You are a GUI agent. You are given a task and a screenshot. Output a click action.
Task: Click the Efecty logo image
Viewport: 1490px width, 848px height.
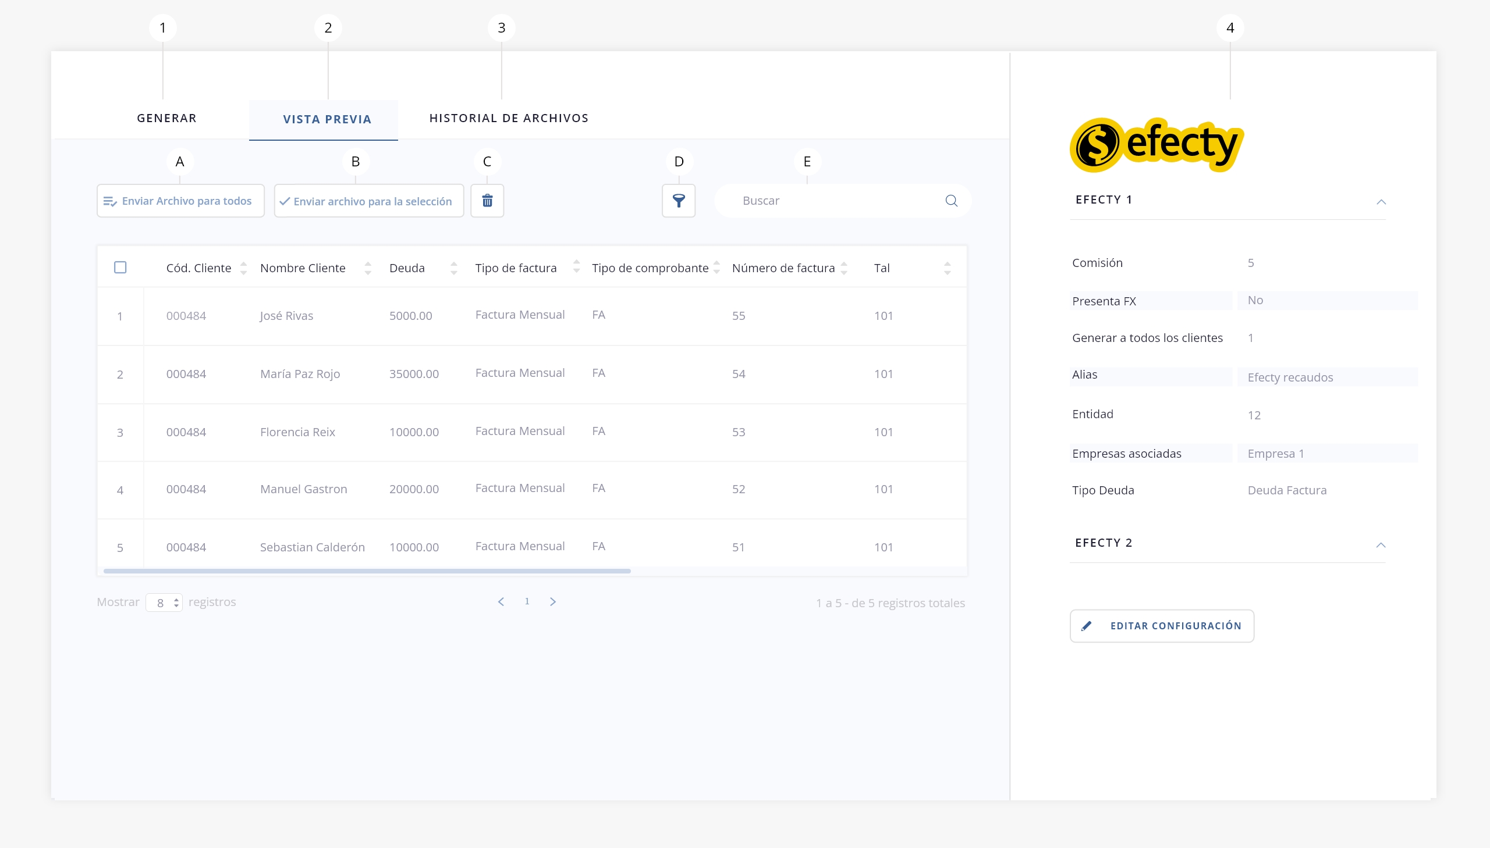[x=1156, y=144]
